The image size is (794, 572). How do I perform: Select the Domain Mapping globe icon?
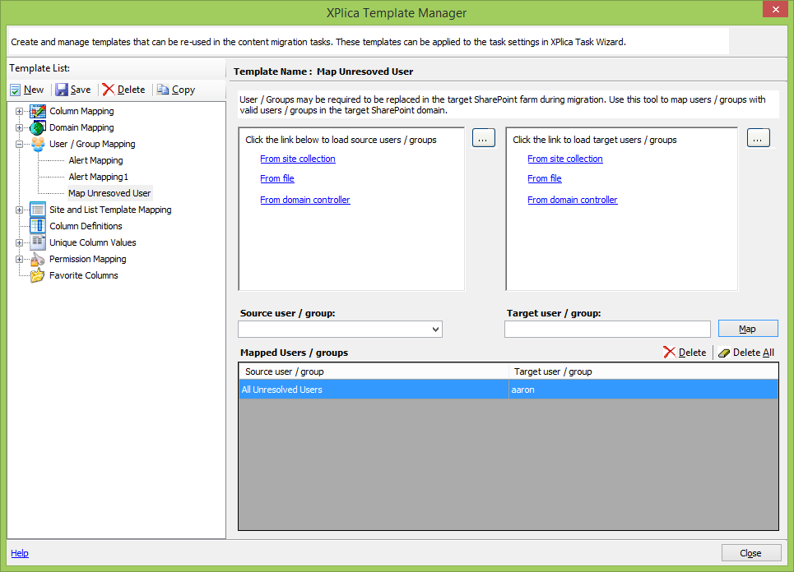point(38,127)
